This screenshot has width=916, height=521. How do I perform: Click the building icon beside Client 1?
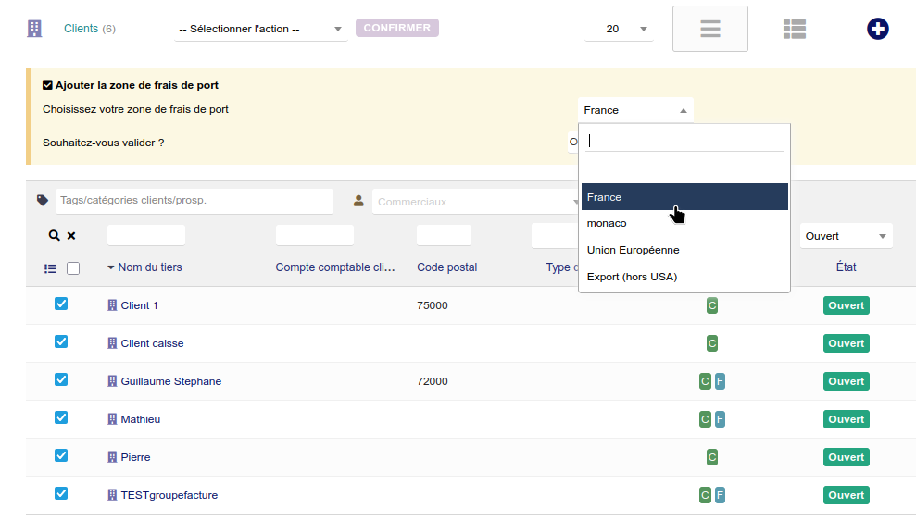point(113,305)
